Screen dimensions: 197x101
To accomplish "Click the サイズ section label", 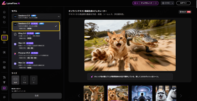I will 14,73.
